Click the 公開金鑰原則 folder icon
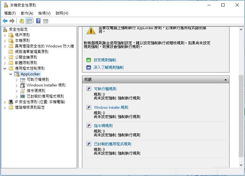 (x=11, y=57)
